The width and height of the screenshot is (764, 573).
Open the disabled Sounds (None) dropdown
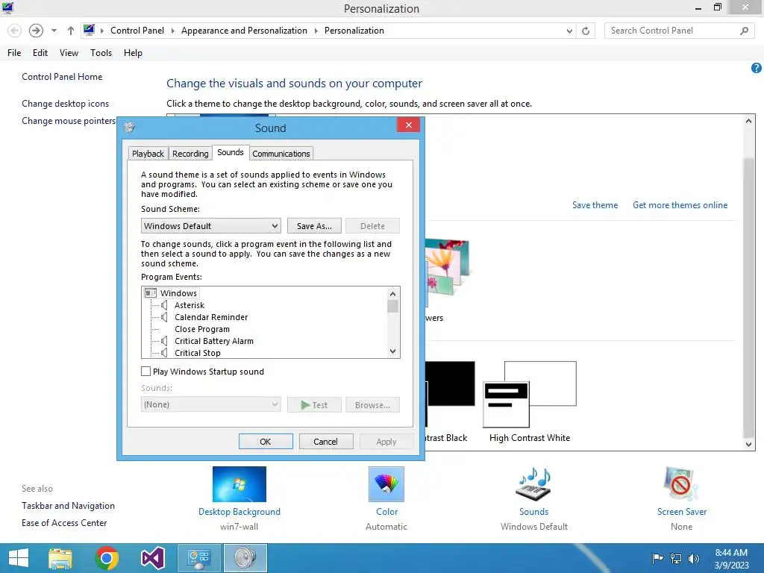point(210,404)
